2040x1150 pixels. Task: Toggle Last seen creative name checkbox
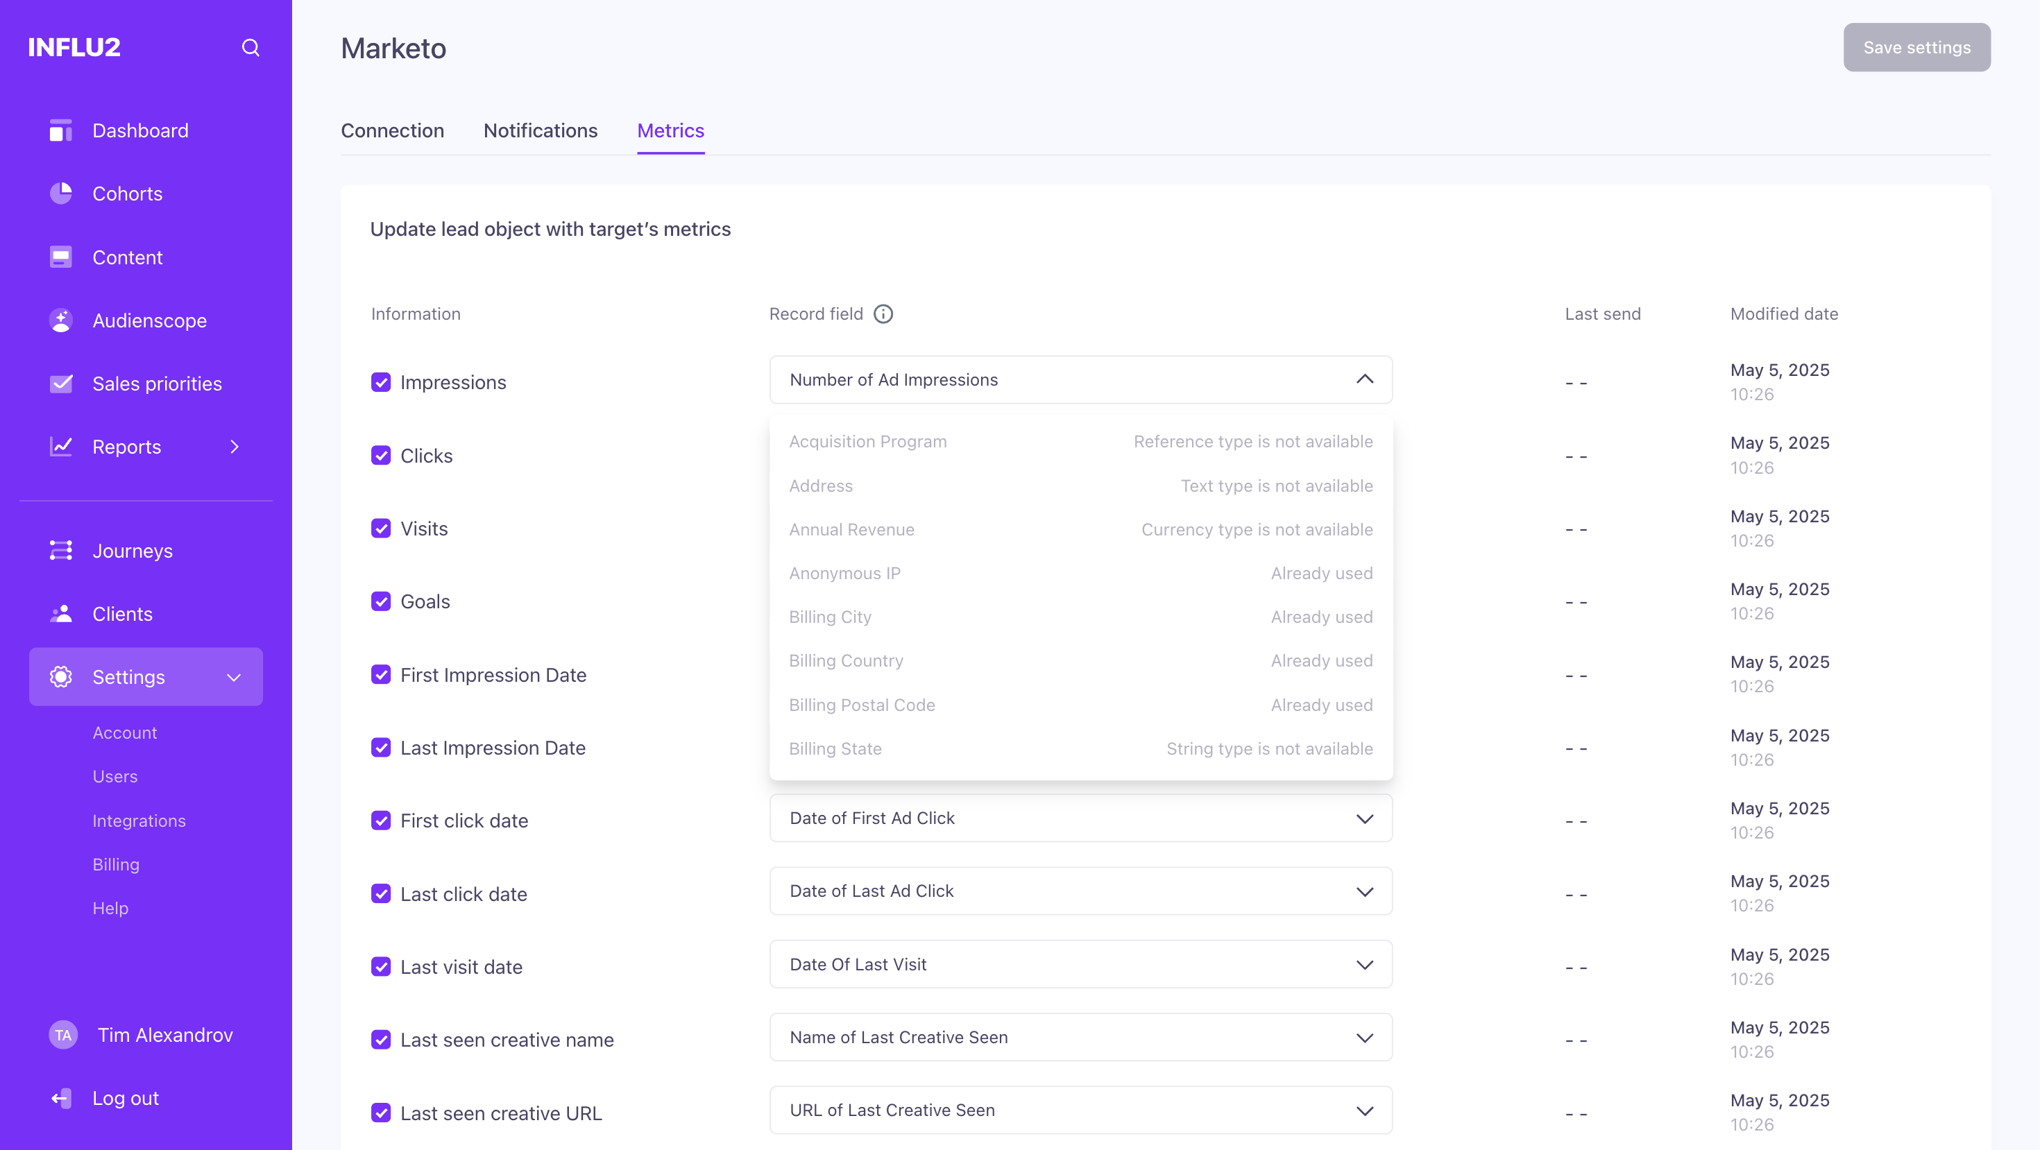tap(381, 1040)
